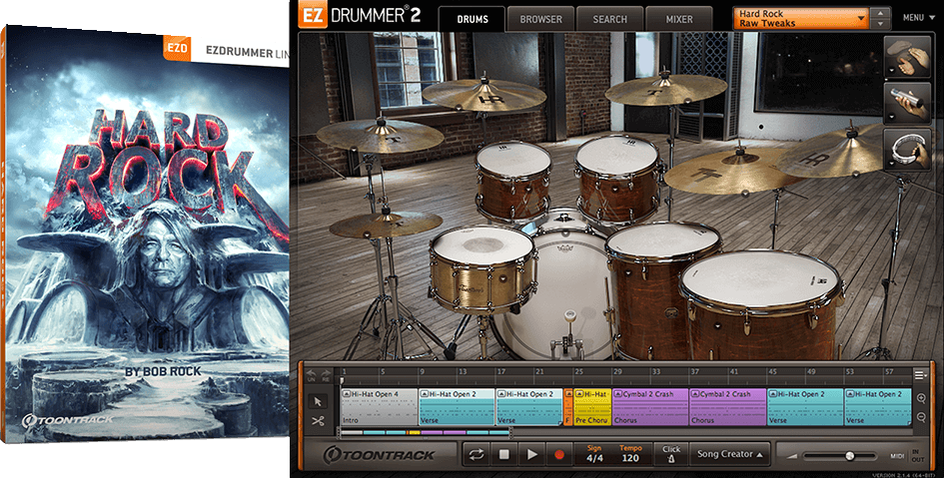Select the narrow orange fill block
Image resolution: width=944 pixels, height=478 pixels.
[x=567, y=407]
